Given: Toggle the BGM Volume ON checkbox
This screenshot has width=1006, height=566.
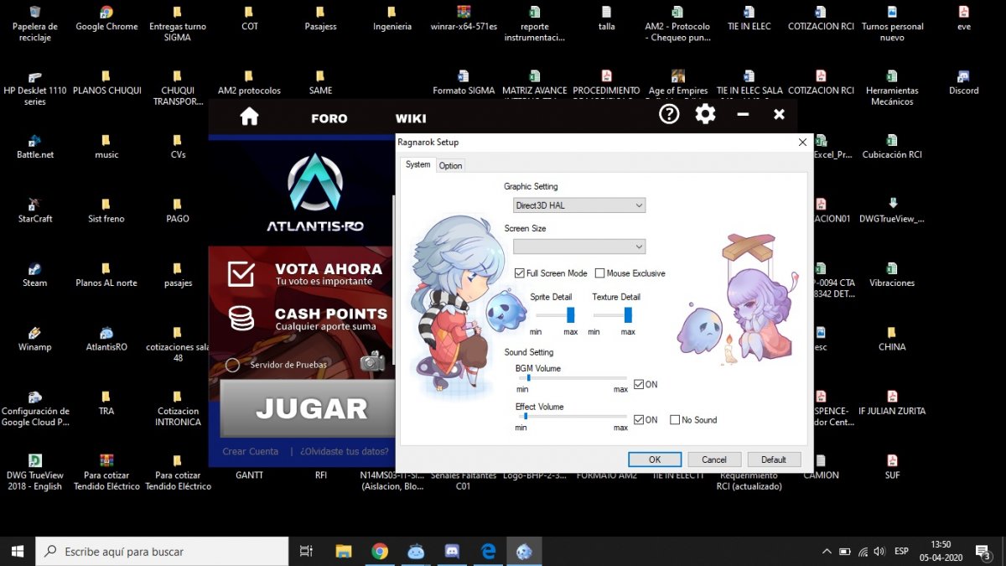Looking at the screenshot, I should point(639,385).
